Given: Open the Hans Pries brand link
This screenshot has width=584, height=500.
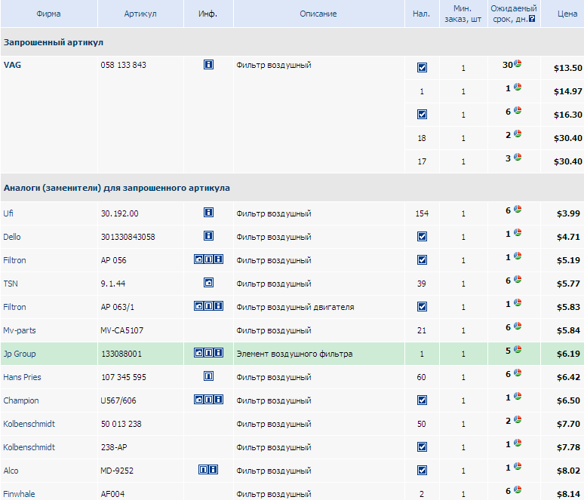Looking at the screenshot, I should pyautogui.click(x=22, y=377).
